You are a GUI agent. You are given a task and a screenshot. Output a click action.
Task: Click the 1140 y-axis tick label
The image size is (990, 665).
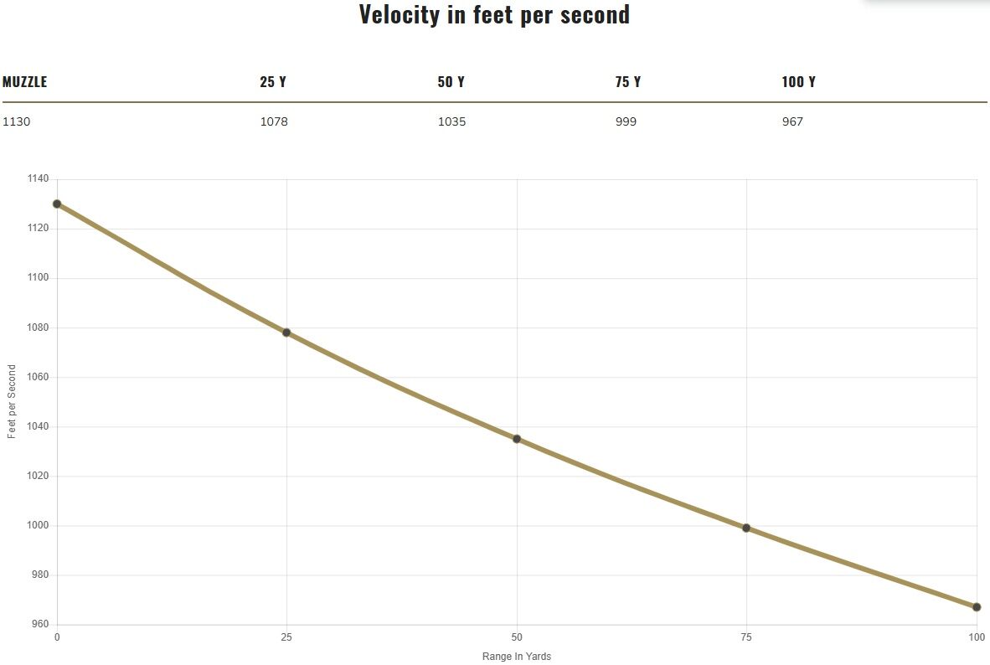[38, 178]
